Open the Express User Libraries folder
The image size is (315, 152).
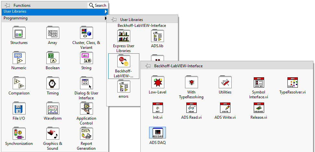click(x=124, y=36)
